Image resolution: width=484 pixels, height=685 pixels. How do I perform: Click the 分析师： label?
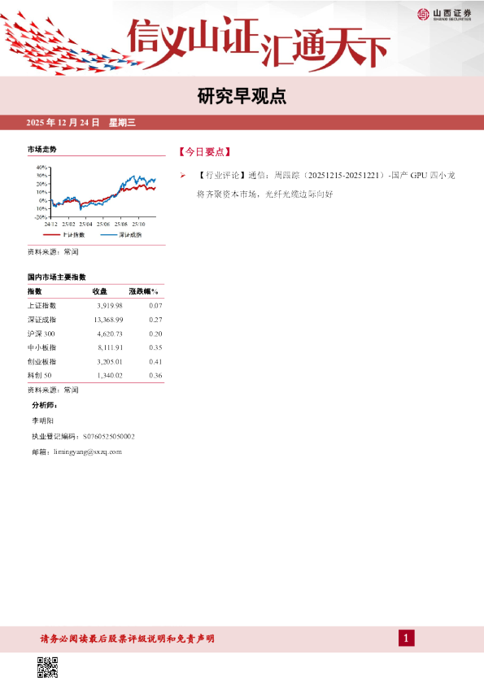click(45, 405)
